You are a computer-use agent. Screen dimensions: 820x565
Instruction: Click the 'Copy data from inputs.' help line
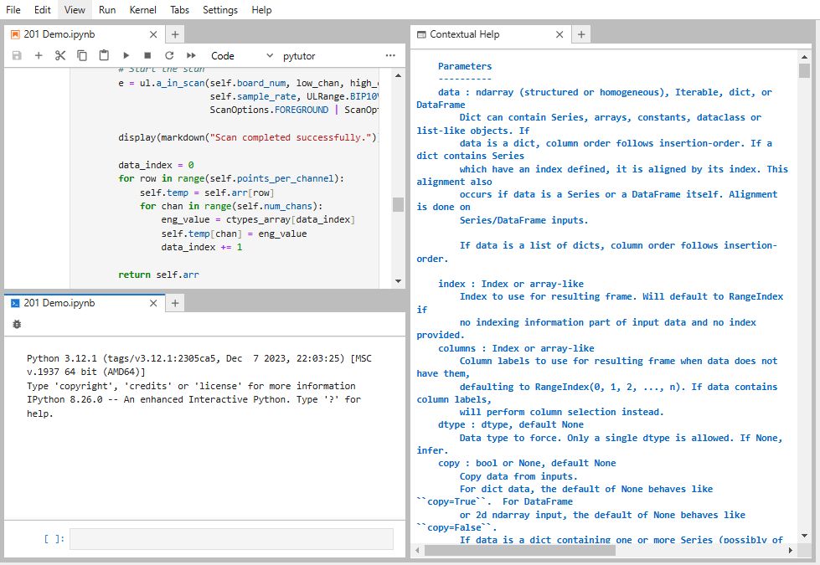point(518,476)
